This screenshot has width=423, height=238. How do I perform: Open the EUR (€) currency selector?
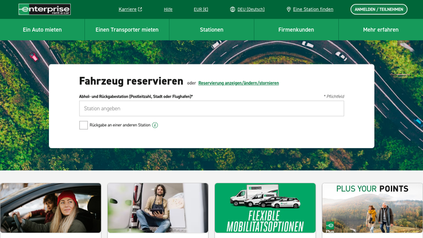tap(201, 9)
